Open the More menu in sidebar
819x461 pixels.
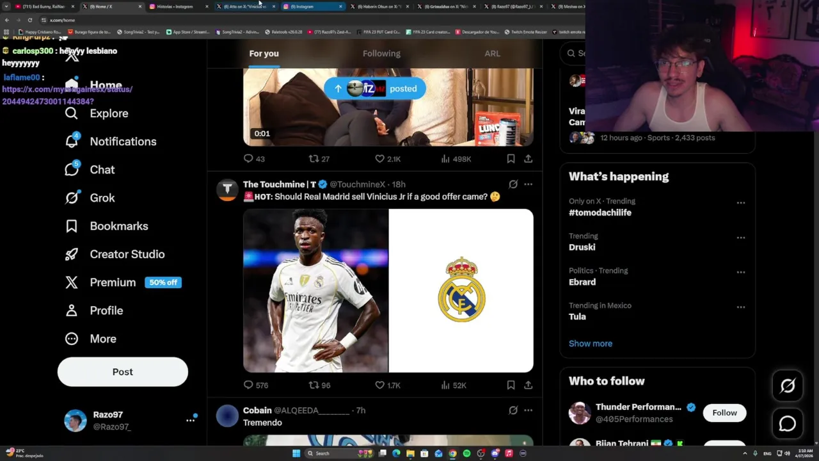[x=90, y=339]
